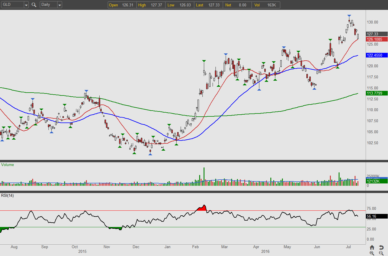Click the green 113.7799 moving average tag
Viewport: 388px width, 256px height.
[376, 93]
